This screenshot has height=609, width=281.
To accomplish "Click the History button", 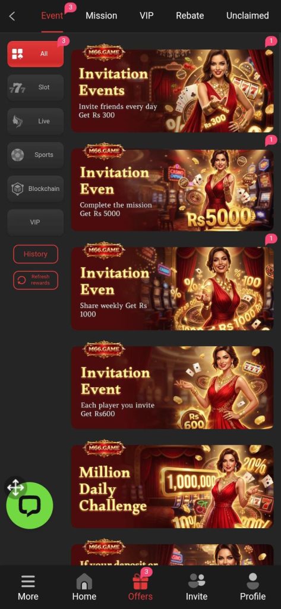I will point(36,254).
